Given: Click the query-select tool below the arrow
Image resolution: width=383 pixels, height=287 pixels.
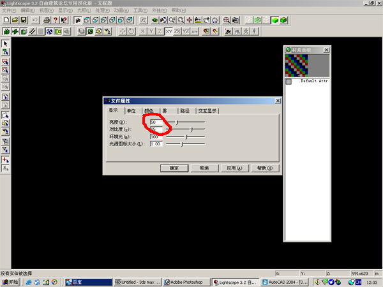Looking at the screenshot, I should click(5, 52).
